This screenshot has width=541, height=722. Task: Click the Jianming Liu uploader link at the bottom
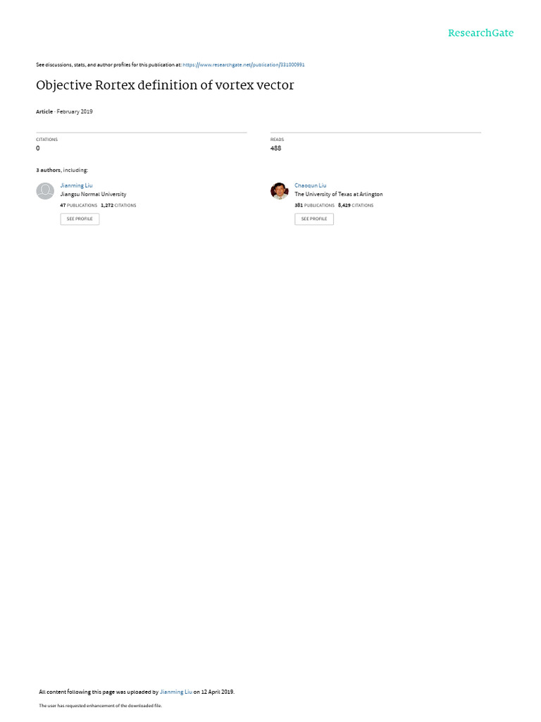[175, 692]
